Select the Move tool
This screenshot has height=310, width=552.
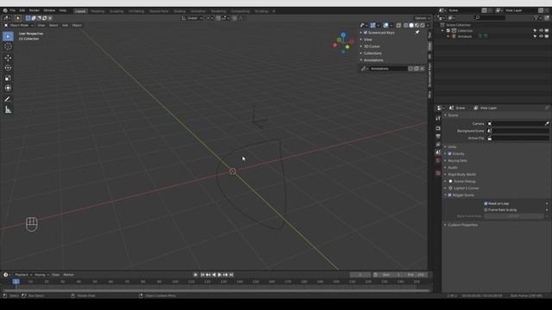[x=8, y=58]
